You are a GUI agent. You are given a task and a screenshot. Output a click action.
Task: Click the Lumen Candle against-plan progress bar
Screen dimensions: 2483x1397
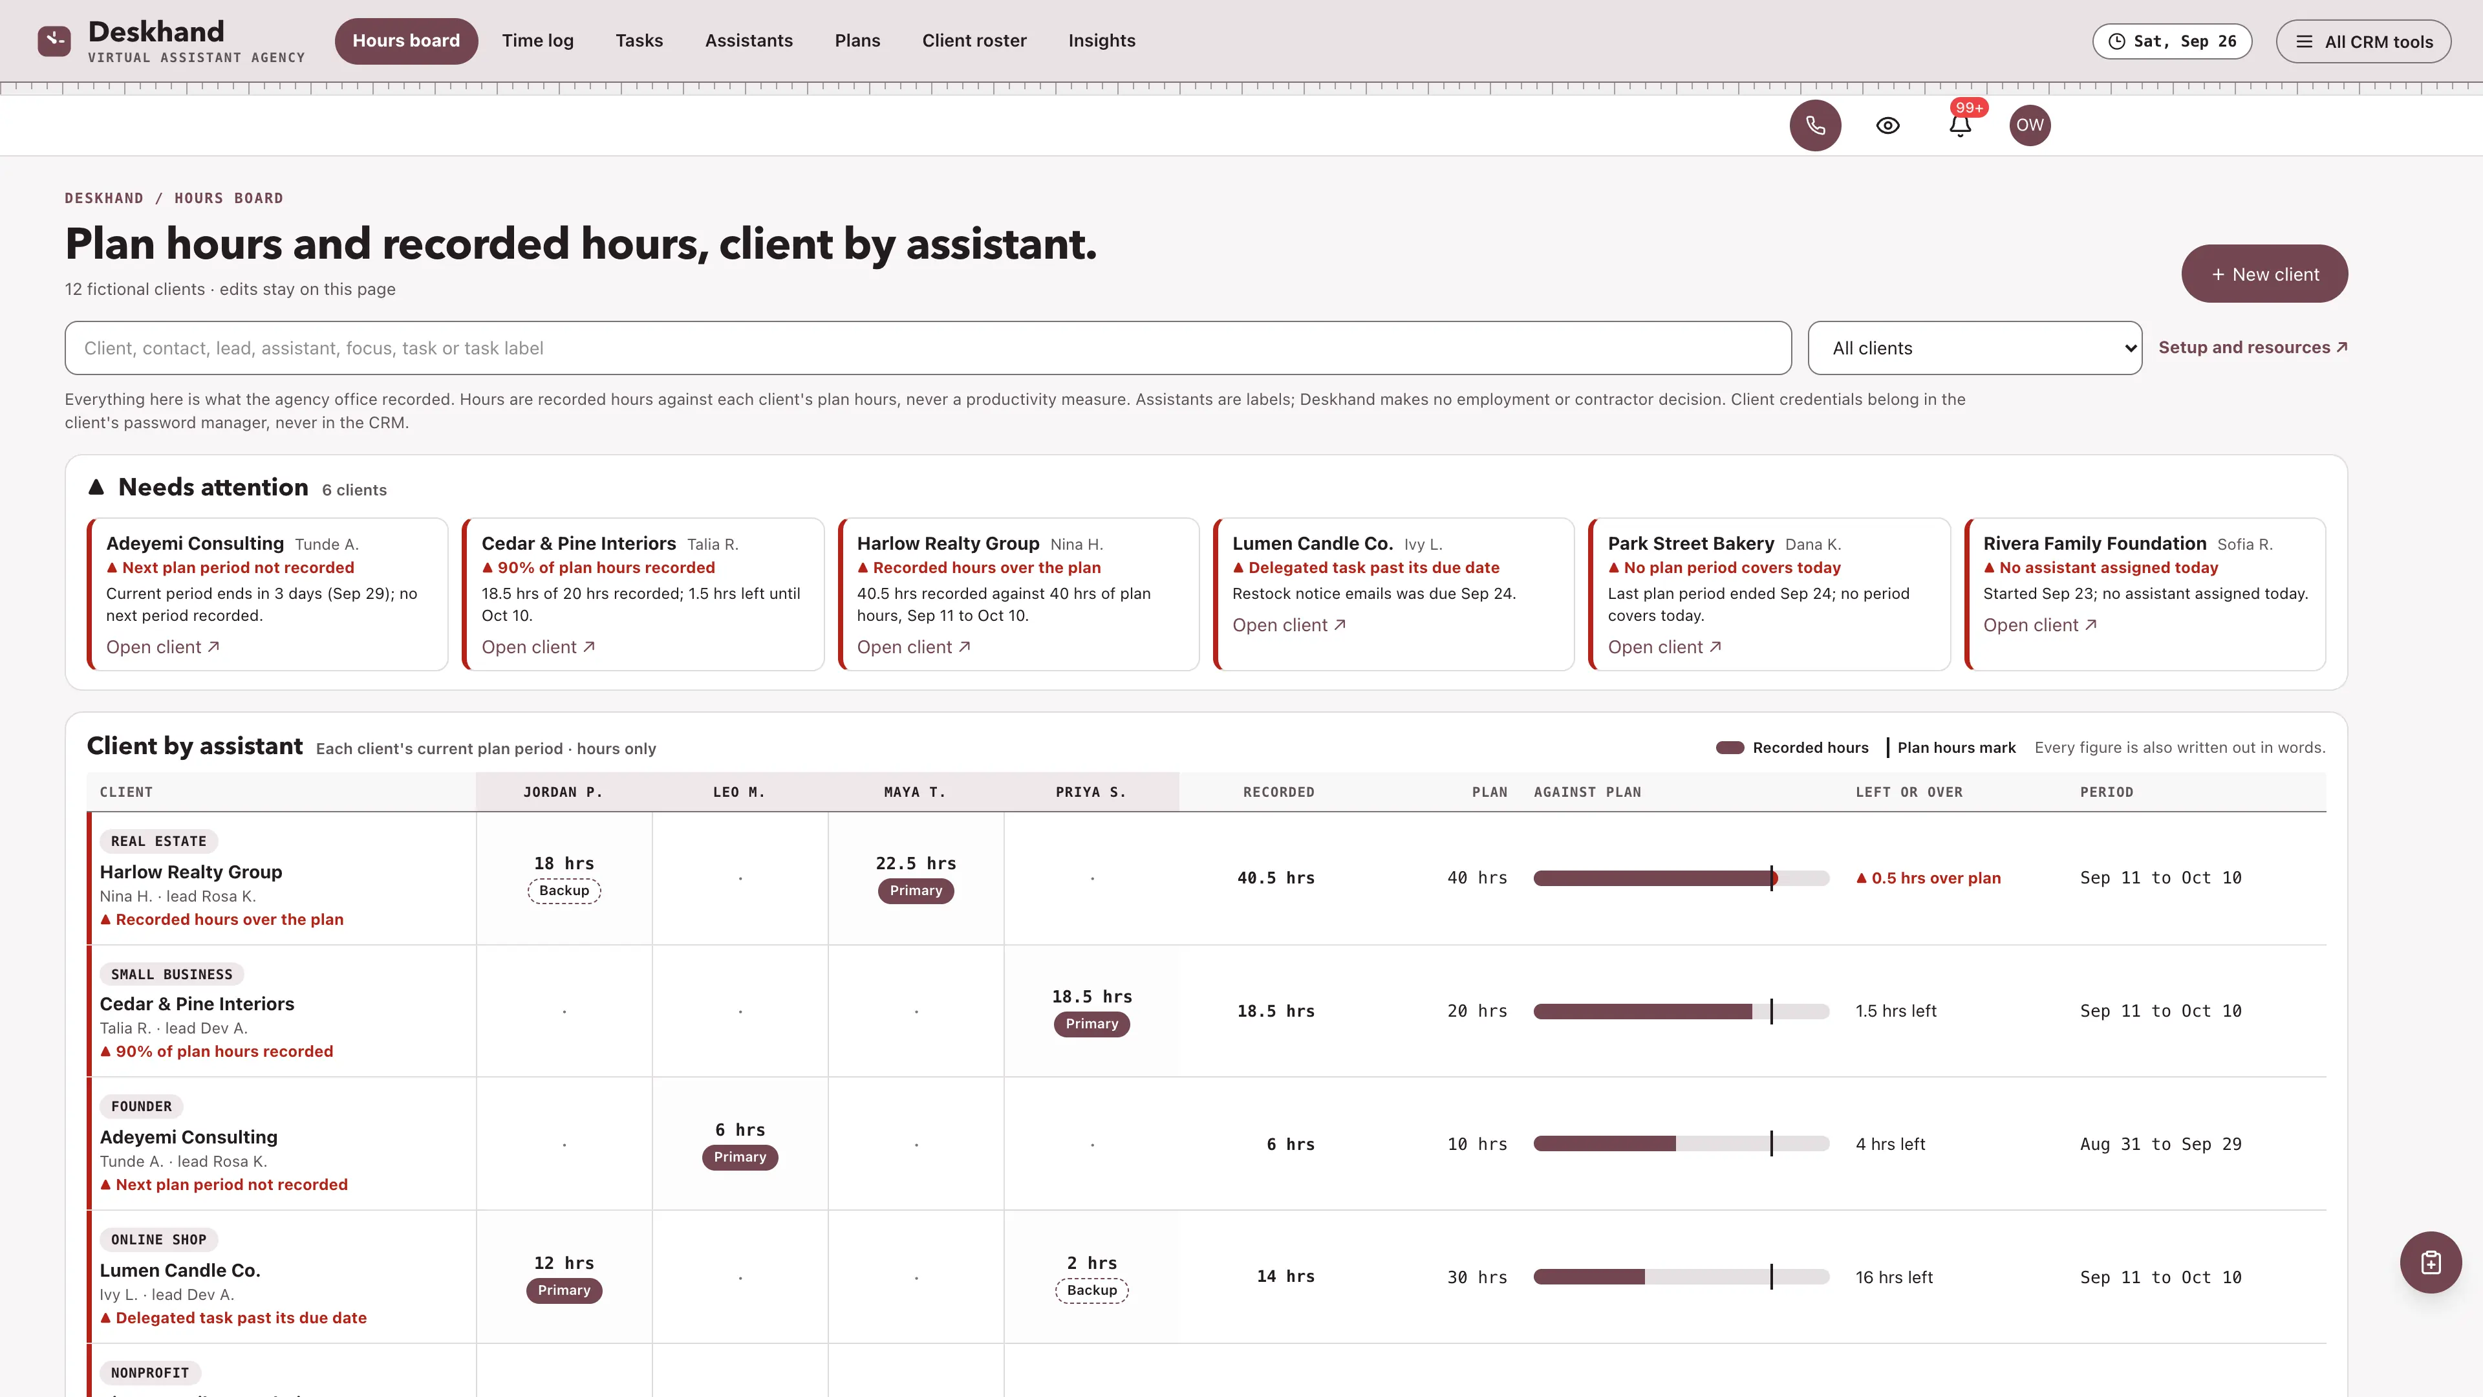tap(1681, 1277)
